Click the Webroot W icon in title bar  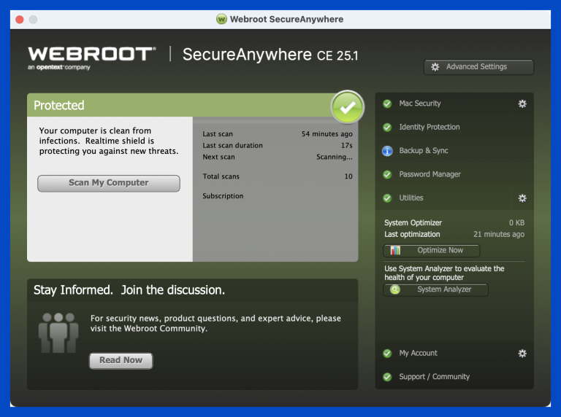point(221,19)
